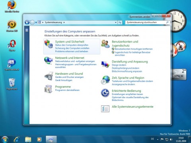Open Alle Systemsteuerungselemente link
Viewport: 191px width, 143px height.
pos(133,107)
